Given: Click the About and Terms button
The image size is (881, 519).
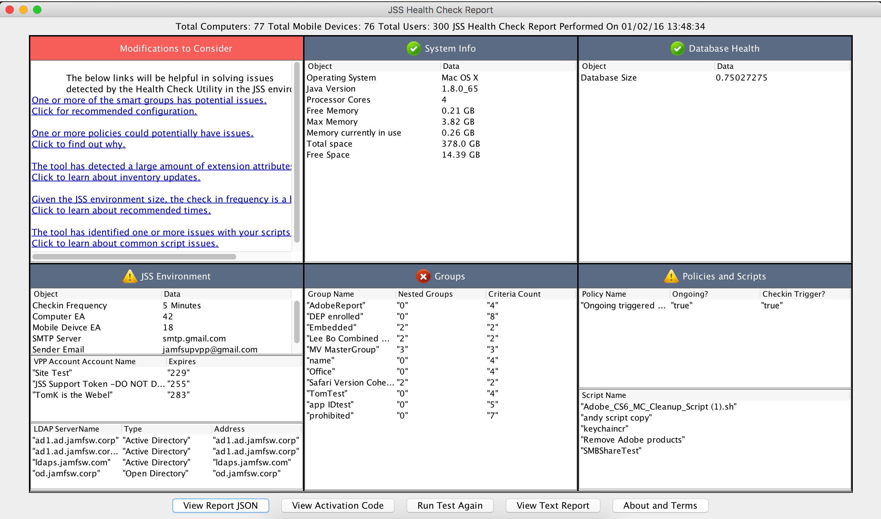Looking at the screenshot, I should pos(660,505).
